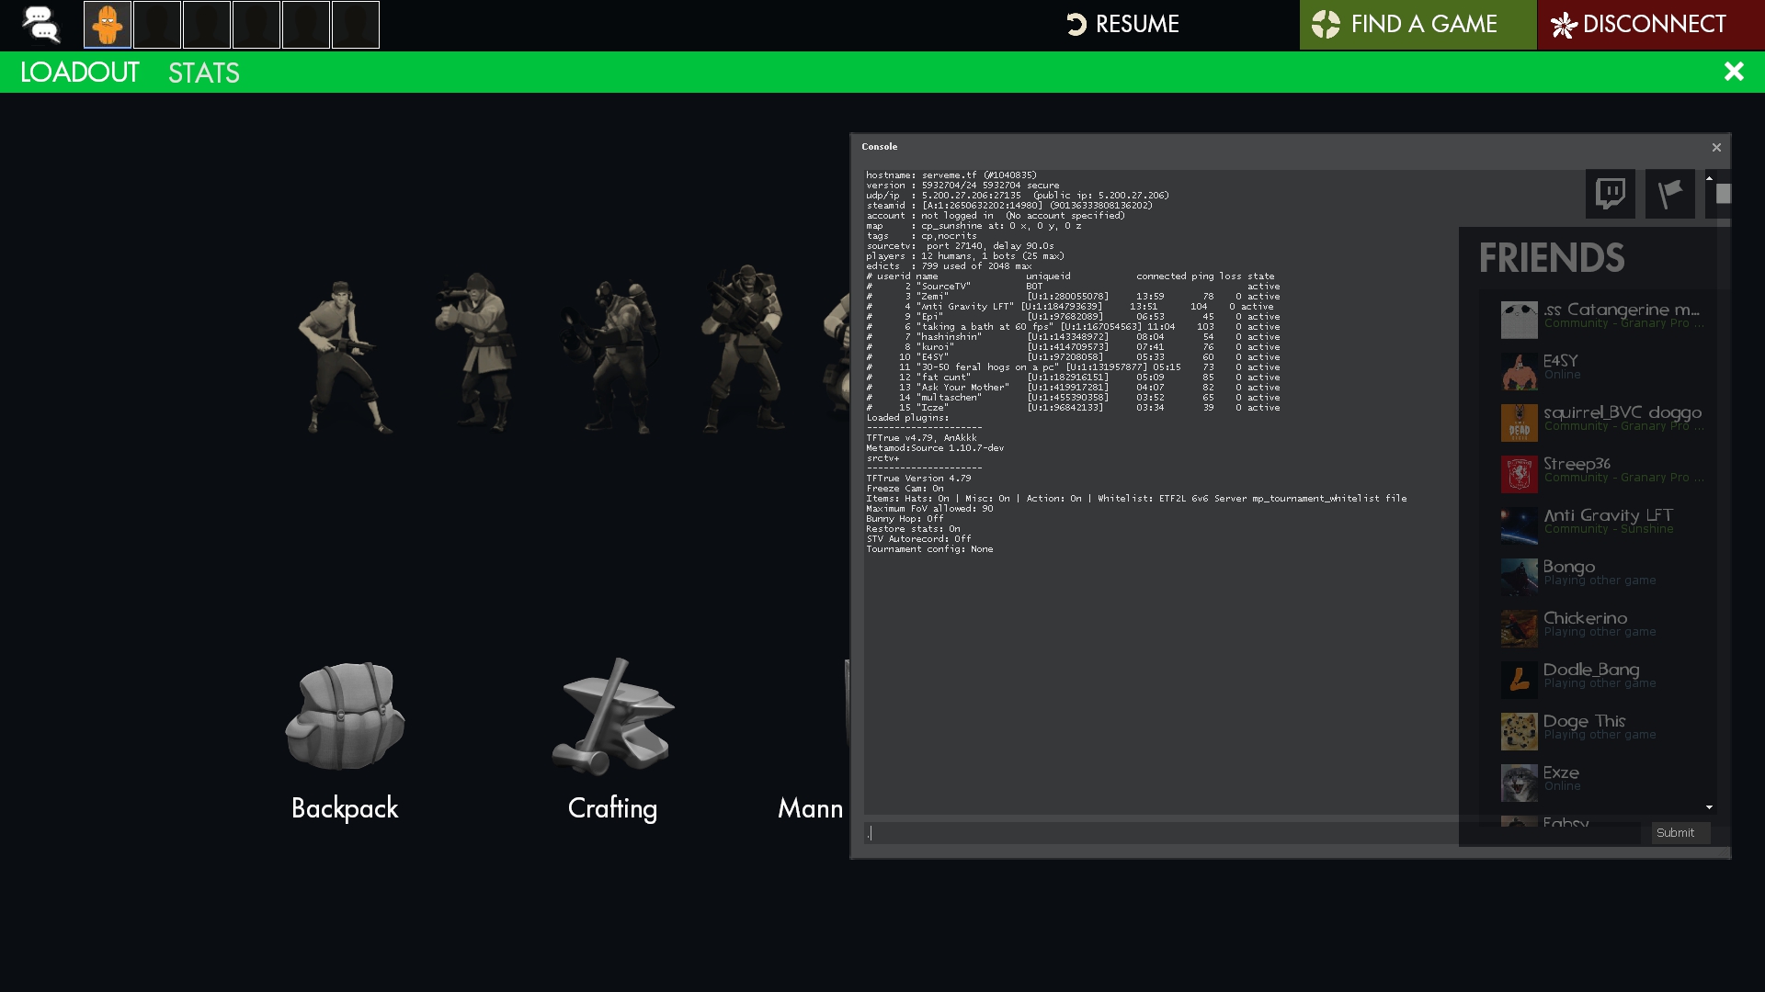1765x992 pixels.
Task: Select the Demoman class figure
Action: (x=742, y=349)
